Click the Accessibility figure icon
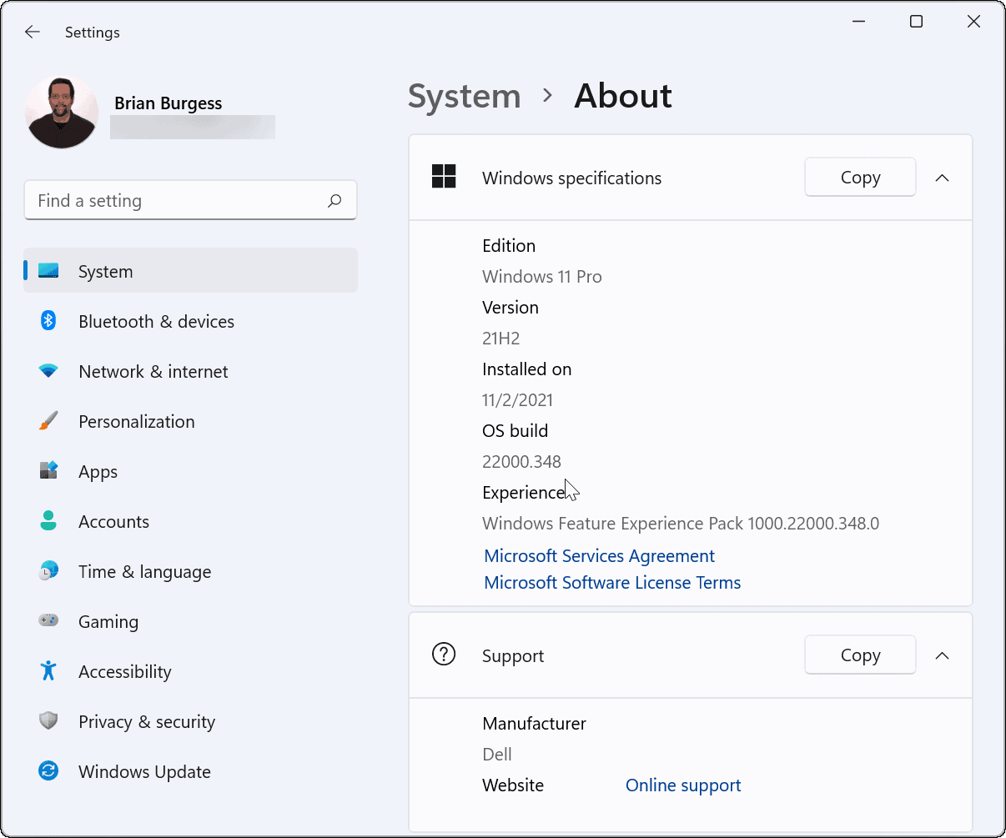The width and height of the screenshot is (1006, 838). pos(48,670)
